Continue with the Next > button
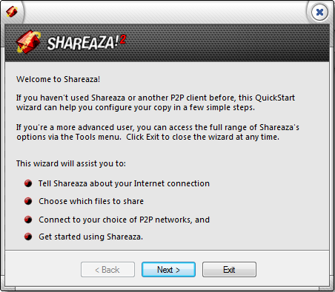 (x=168, y=270)
